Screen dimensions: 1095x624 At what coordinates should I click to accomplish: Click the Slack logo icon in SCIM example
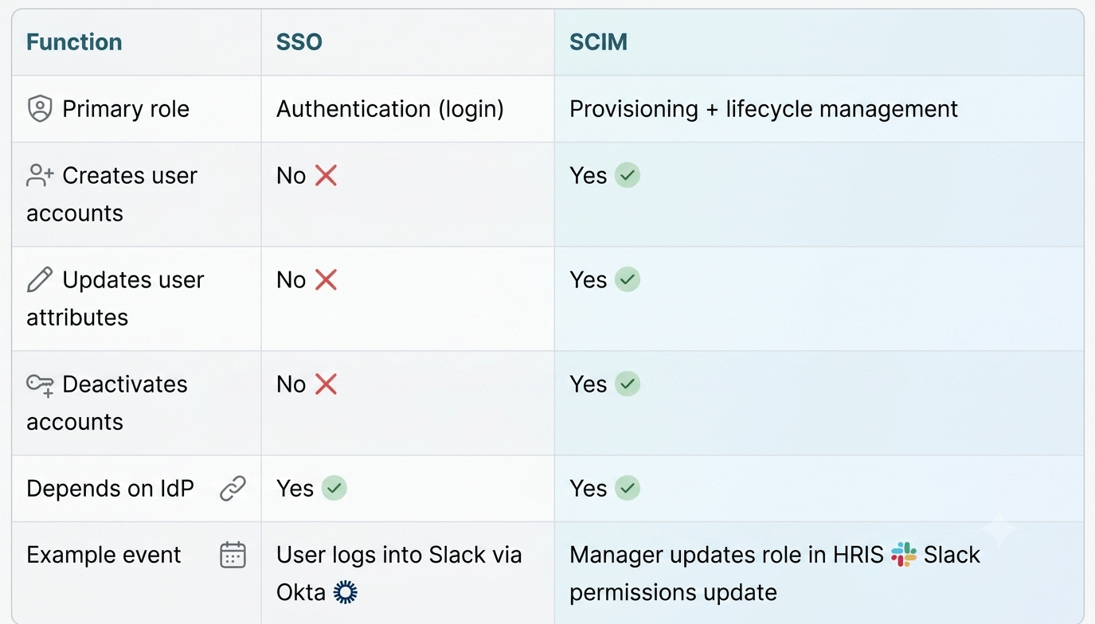(904, 554)
